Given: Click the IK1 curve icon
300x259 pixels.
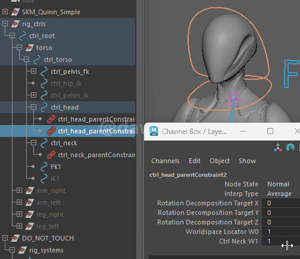Looking at the screenshot, I should coord(44,179).
